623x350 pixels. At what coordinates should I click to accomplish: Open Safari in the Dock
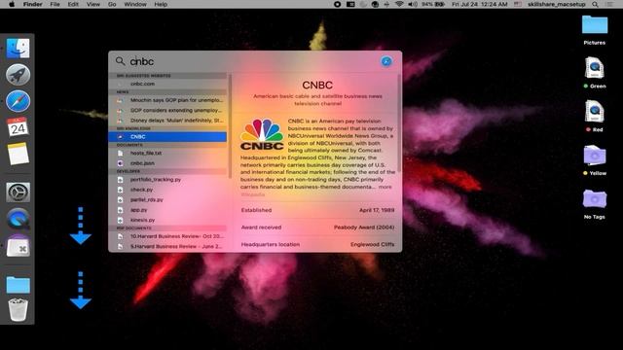pyautogui.click(x=18, y=101)
